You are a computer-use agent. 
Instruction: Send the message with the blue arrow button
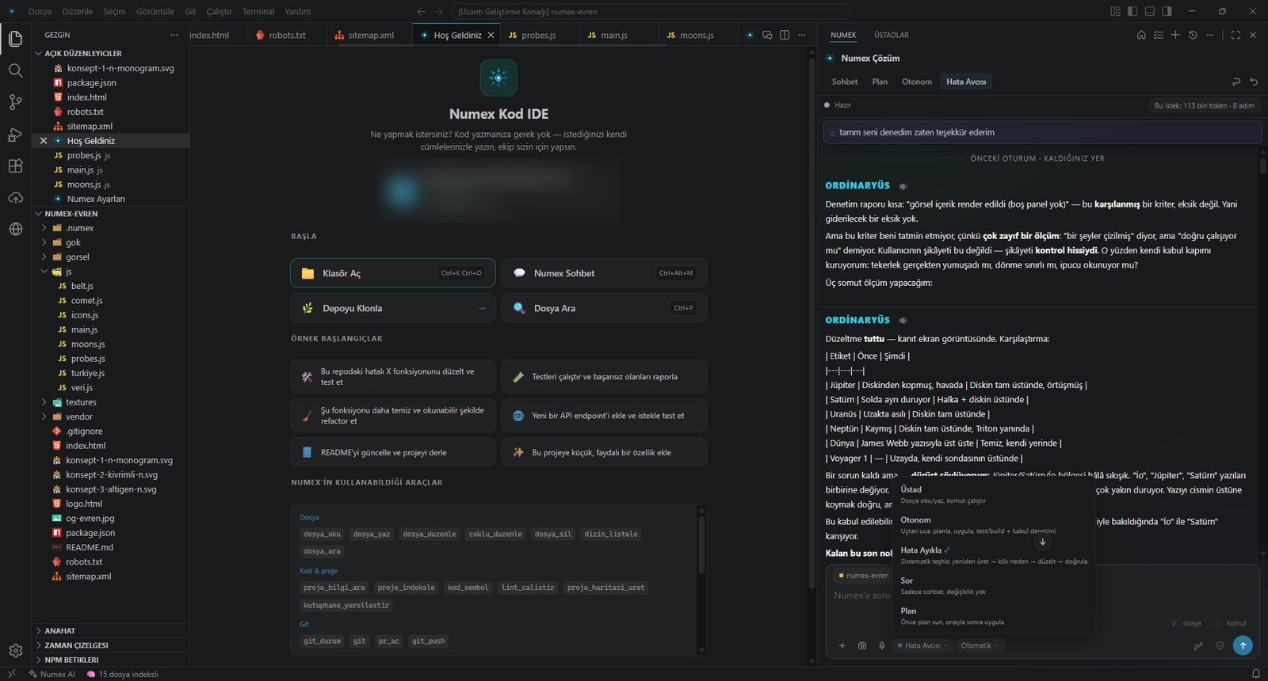1243,645
